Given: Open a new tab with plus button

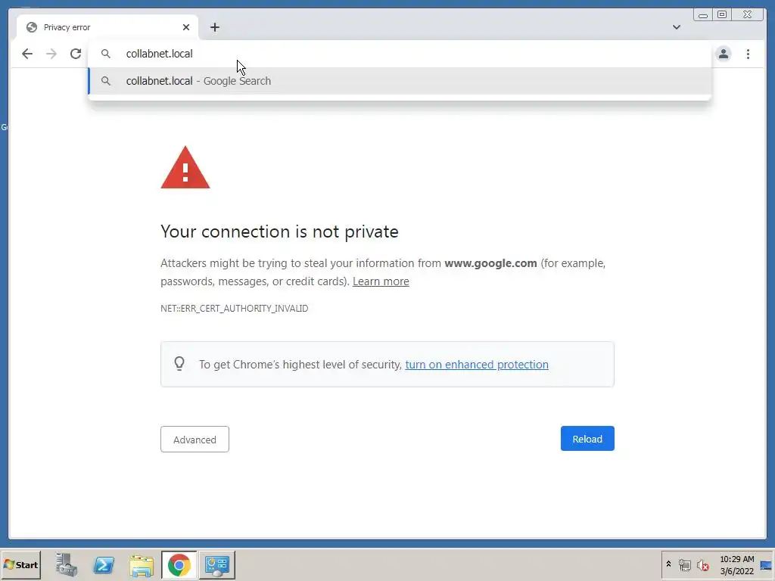Looking at the screenshot, I should coord(214,27).
